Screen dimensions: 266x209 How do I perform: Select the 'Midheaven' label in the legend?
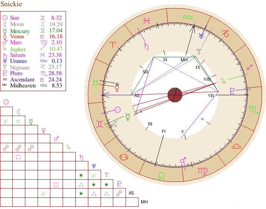coord(23,86)
